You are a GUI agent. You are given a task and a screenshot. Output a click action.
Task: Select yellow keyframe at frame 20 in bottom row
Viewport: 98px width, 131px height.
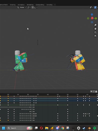[x=8, y=120]
